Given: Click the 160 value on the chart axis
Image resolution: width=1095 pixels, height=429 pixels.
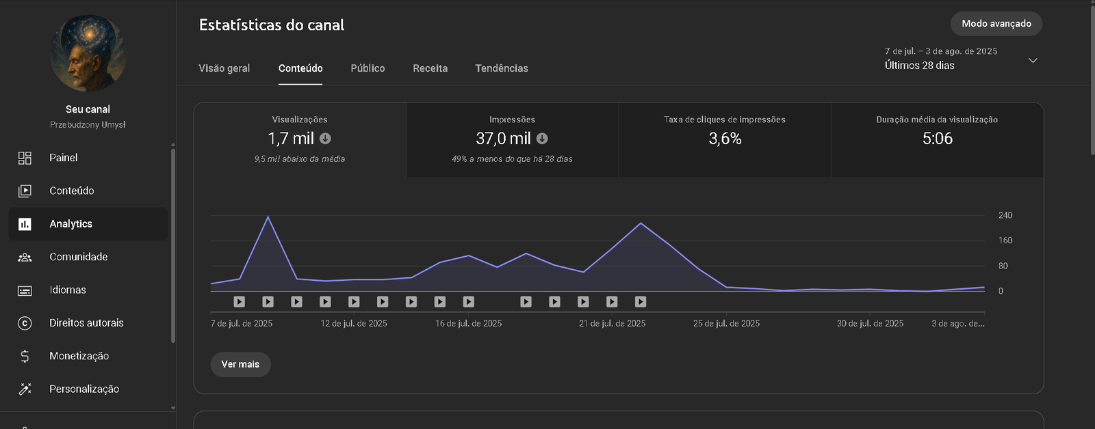Looking at the screenshot, I should point(1005,240).
